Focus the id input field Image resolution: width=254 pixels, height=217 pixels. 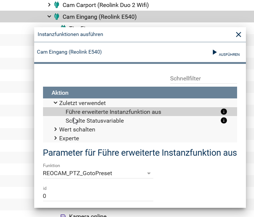(98, 196)
